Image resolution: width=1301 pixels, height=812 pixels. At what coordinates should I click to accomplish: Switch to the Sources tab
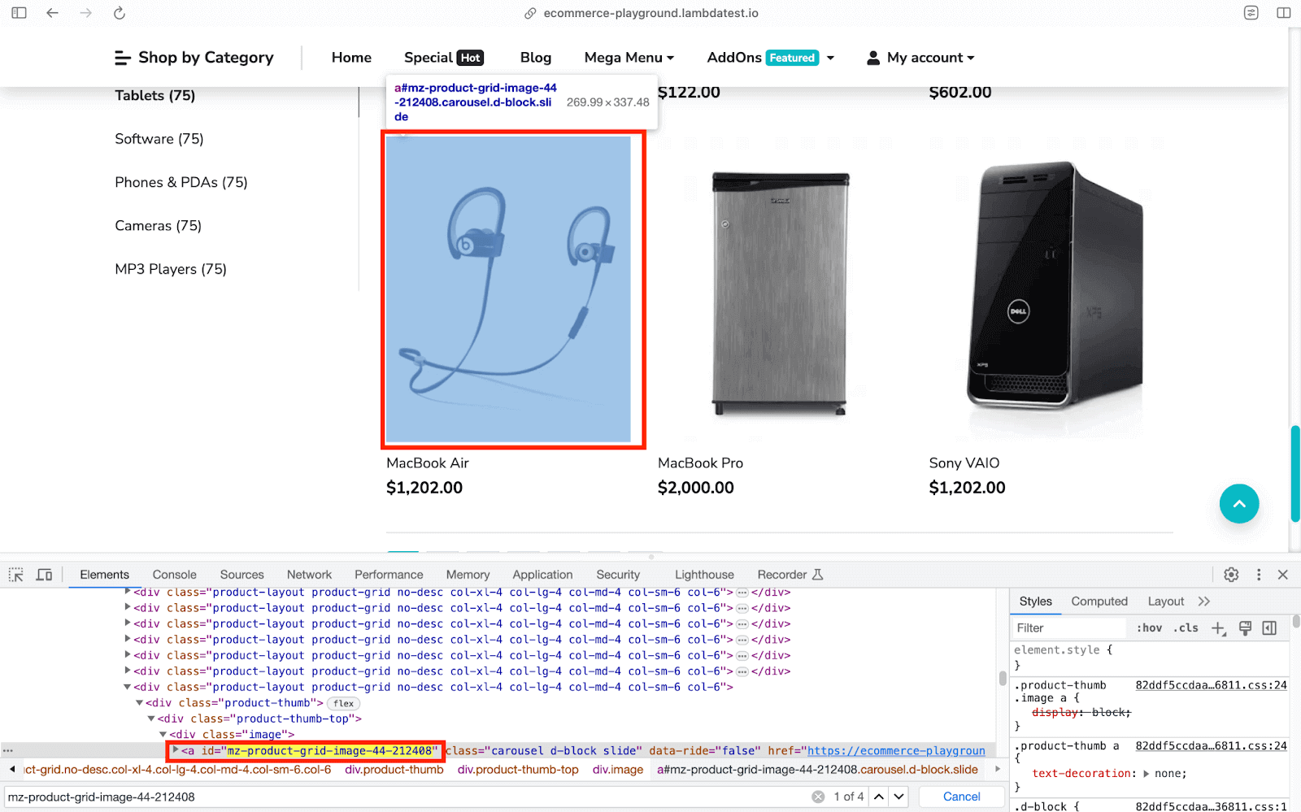[x=242, y=575]
